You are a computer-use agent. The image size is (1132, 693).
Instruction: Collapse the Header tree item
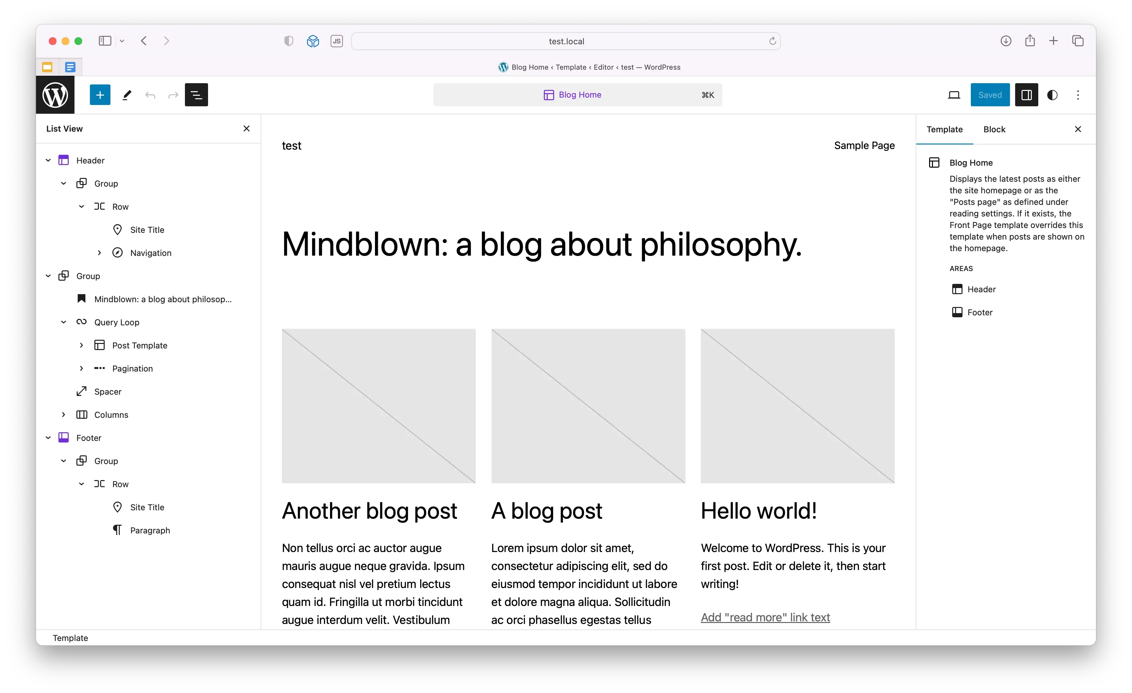tap(48, 160)
